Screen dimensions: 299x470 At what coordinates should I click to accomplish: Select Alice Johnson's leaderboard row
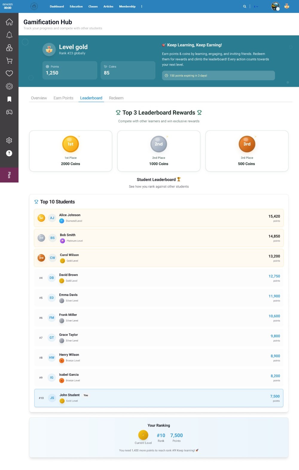click(x=158, y=218)
